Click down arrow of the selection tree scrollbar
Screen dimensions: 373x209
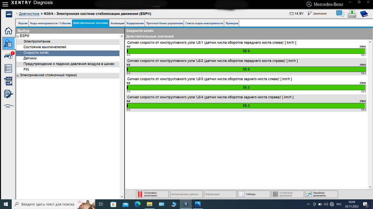[122, 197]
